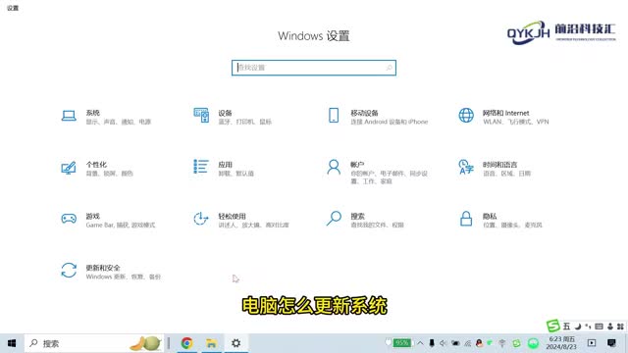The image size is (628, 353).
Task: Open the 系统 (System) laptop icon
Action: (x=69, y=116)
